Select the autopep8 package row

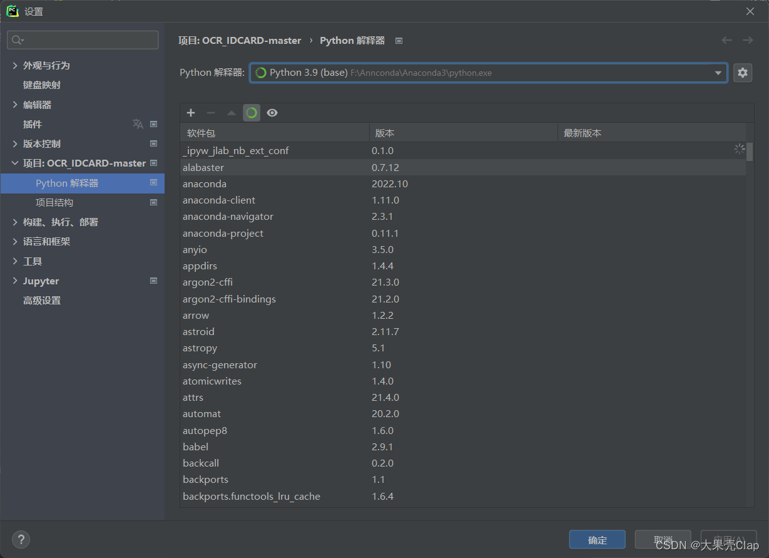point(463,430)
